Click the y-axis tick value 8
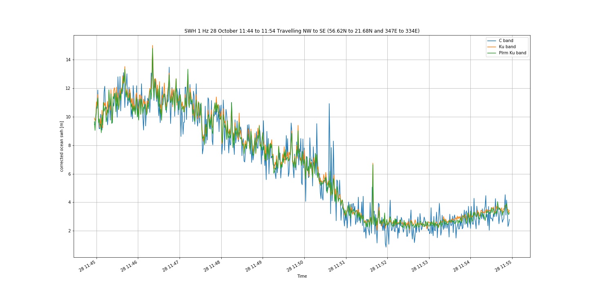The image size is (589, 294). coord(69,145)
